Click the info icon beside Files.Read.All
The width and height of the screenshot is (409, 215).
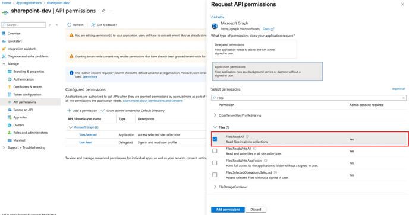coord(247,136)
